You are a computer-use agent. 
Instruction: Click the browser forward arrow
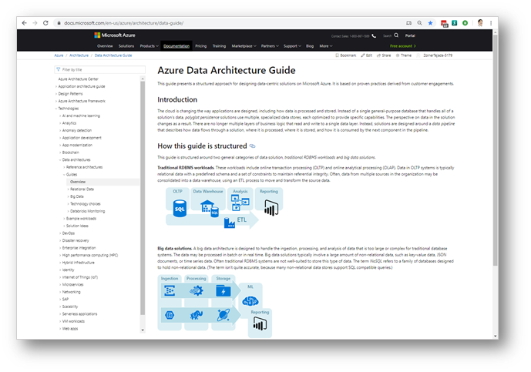pos(35,23)
